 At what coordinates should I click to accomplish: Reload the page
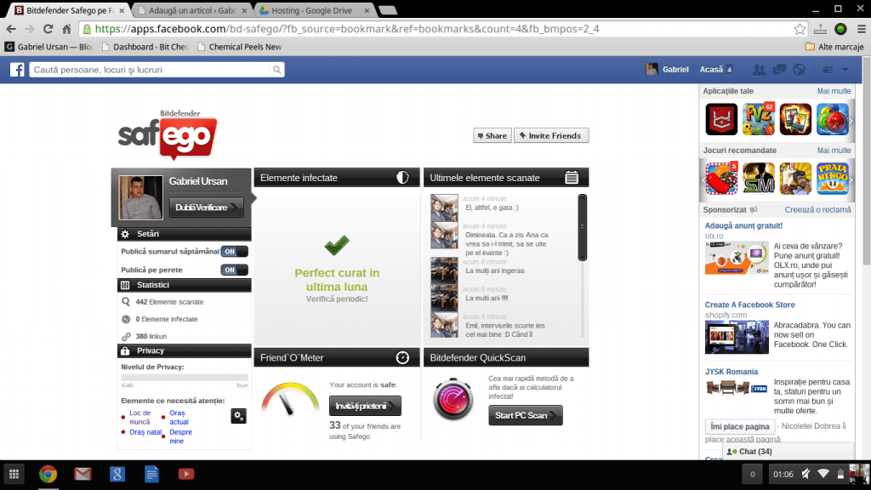48,29
